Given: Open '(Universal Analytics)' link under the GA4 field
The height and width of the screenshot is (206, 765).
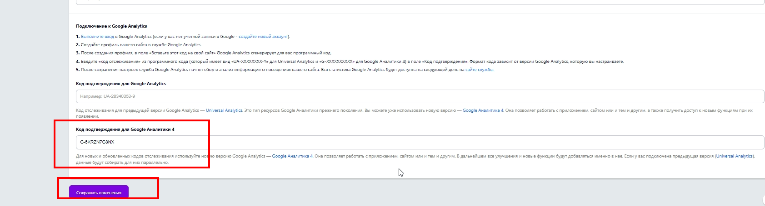Looking at the screenshot, I should 735,156.
